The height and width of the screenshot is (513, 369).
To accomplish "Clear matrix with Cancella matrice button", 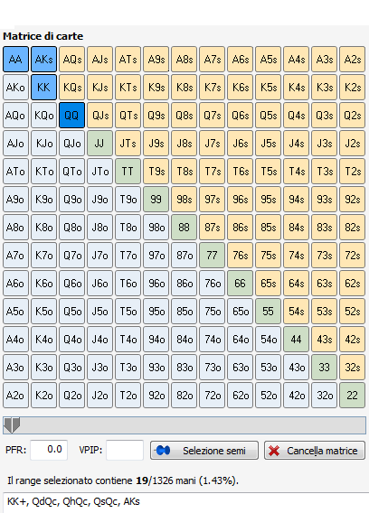I will [x=315, y=451].
